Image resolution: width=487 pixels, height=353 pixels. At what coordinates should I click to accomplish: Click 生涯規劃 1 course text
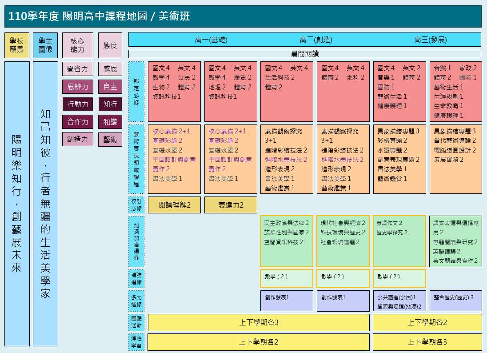(x=448, y=96)
